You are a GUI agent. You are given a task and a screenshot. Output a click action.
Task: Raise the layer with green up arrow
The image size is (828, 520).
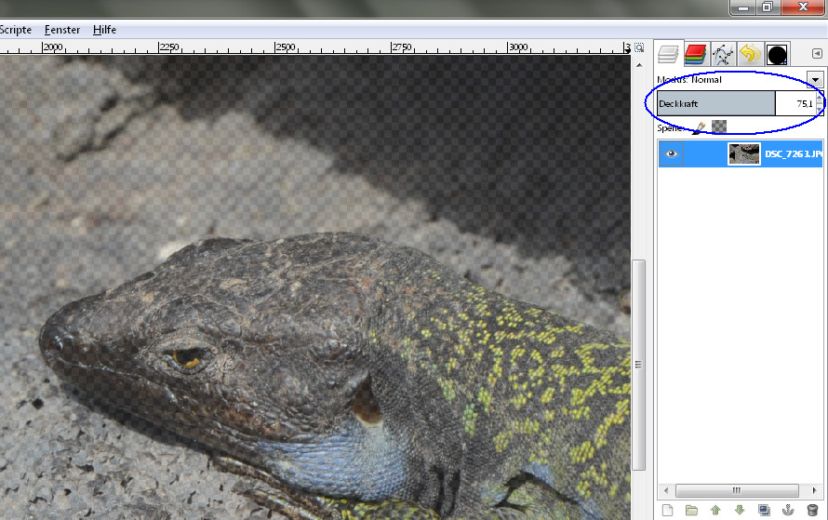(715, 510)
